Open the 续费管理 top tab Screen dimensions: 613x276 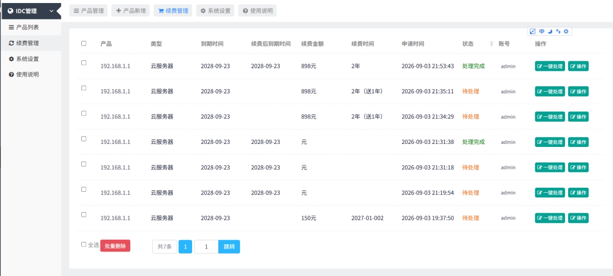click(x=173, y=10)
